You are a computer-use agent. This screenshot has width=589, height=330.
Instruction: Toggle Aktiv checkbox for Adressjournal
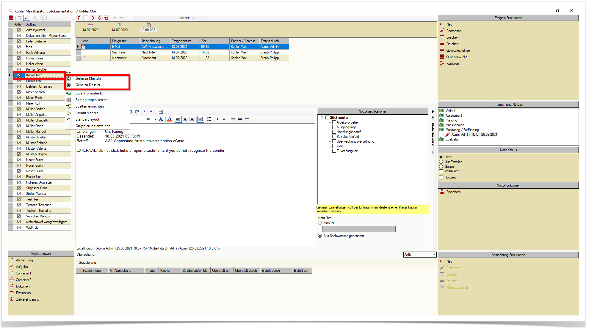pos(19,30)
